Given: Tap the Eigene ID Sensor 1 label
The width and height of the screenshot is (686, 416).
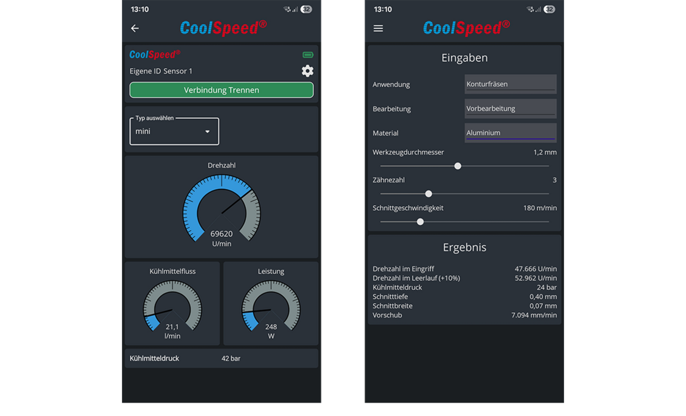Looking at the screenshot, I should pos(161,71).
